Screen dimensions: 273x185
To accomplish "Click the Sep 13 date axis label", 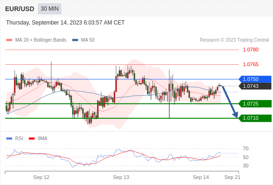I will point(121,177).
